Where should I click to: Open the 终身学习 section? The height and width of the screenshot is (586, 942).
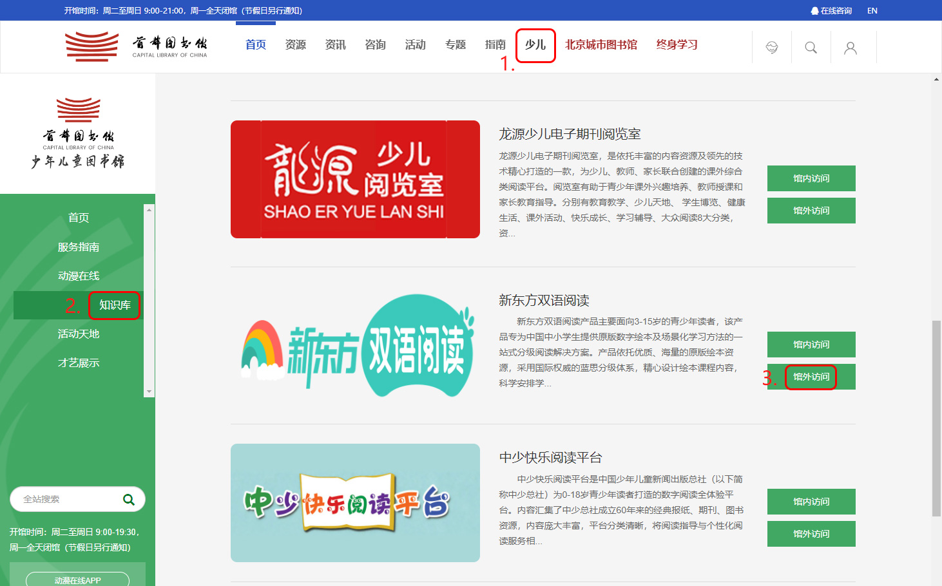click(x=676, y=44)
